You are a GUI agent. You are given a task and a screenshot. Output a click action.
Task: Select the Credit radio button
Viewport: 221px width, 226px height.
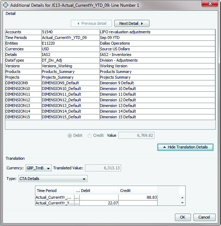tap(90, 135)
